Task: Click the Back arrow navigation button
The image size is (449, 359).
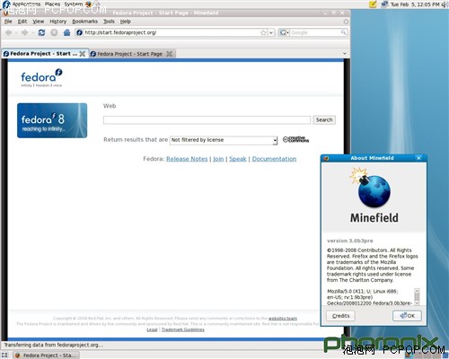Action: point(9,32)
